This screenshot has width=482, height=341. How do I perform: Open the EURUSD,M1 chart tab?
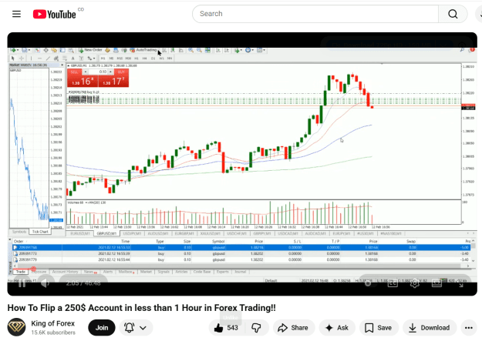(x=80, y=233)
